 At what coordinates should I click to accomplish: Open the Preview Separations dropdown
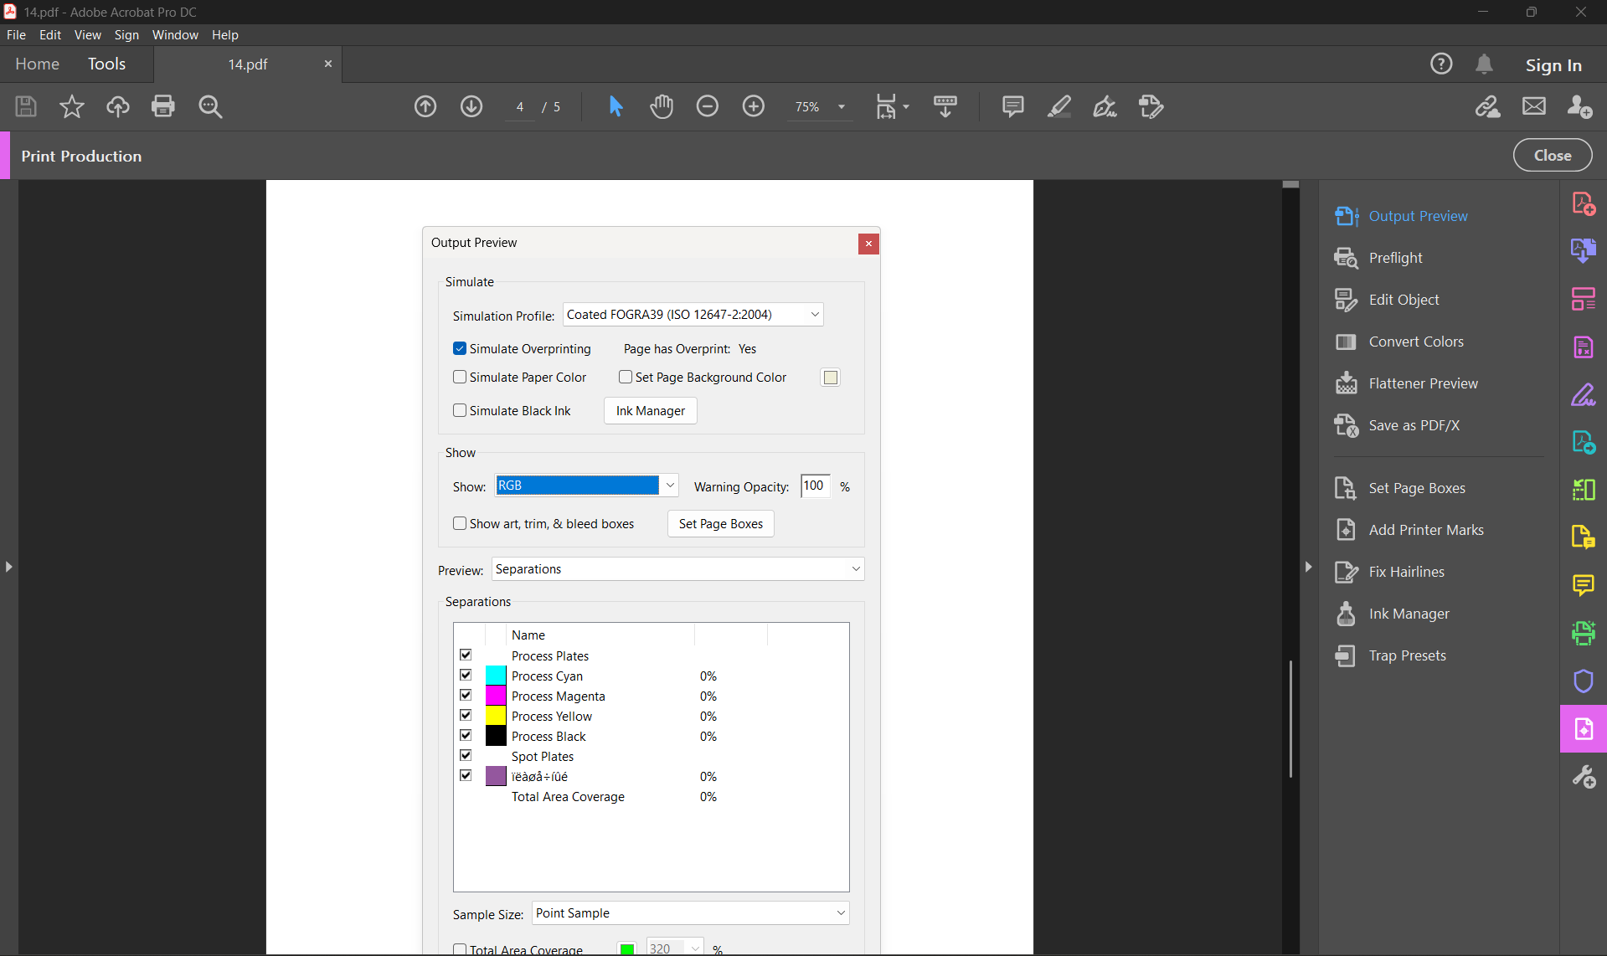click(677, 569)
